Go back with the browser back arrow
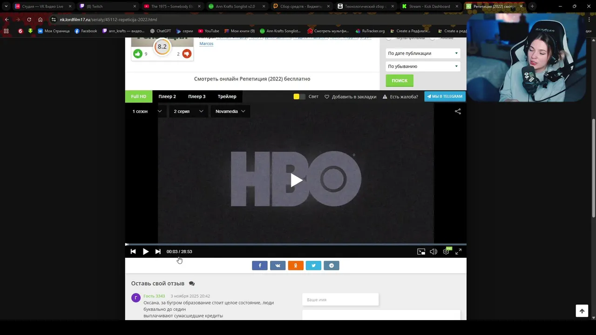596x335 pixels. pyautogui.click(x=7, y=20)
